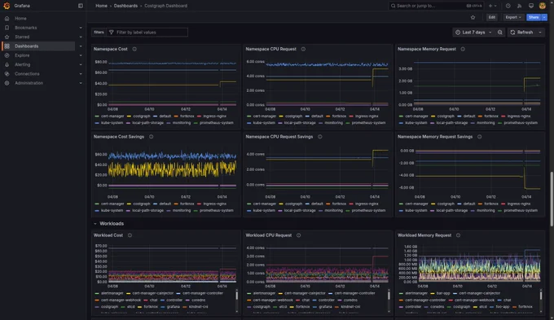Click the user profile avatar

pos(543,6)
